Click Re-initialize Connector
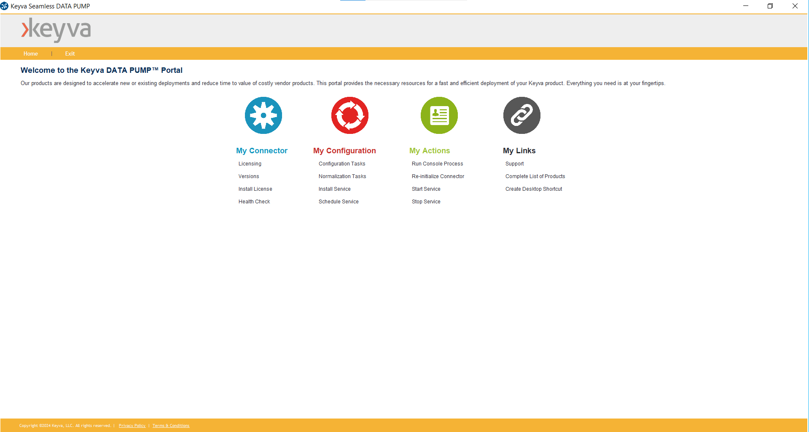Screen dimensions: 809x432 click(x=438, y=176)
